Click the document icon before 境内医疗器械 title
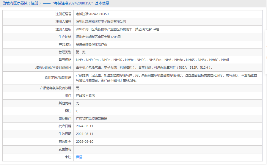 4,3
